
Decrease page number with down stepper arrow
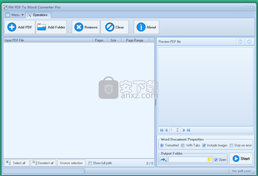pyautogui.click(x=177, y=131)
